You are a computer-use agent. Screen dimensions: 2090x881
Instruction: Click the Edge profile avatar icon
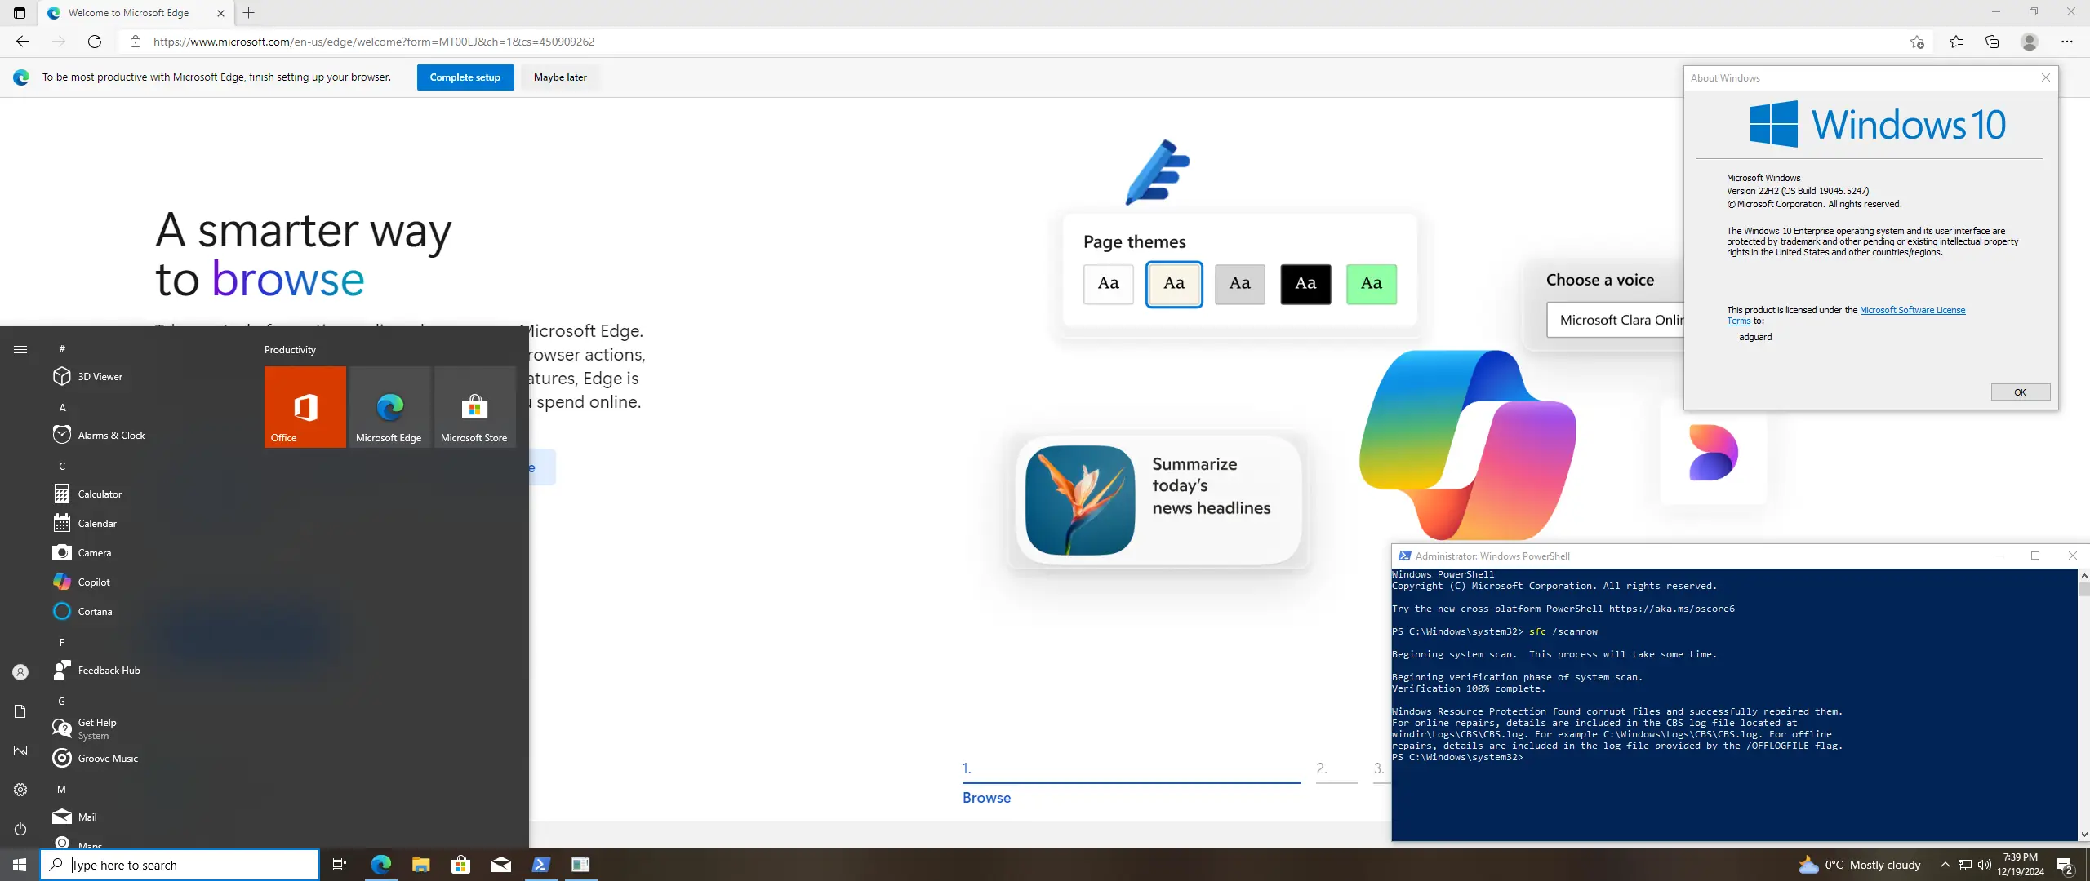click(2029, 42)
